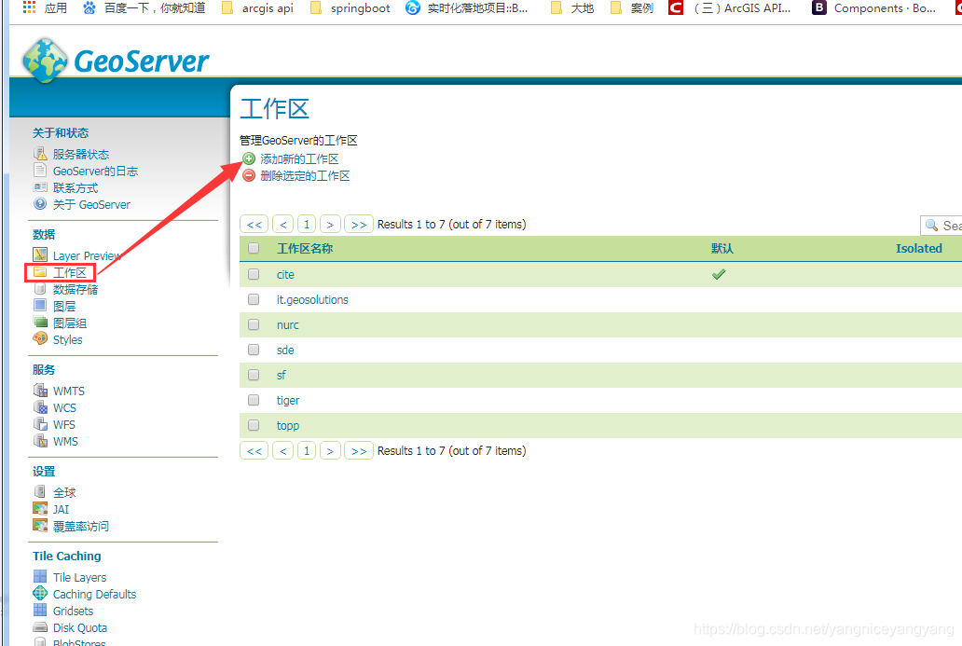Click the Disk Quota icon
The image size is (962, 646).
40,627
